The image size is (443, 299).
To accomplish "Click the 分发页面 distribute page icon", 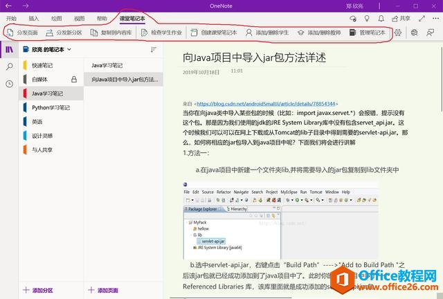I will click(x=10, y=33).
